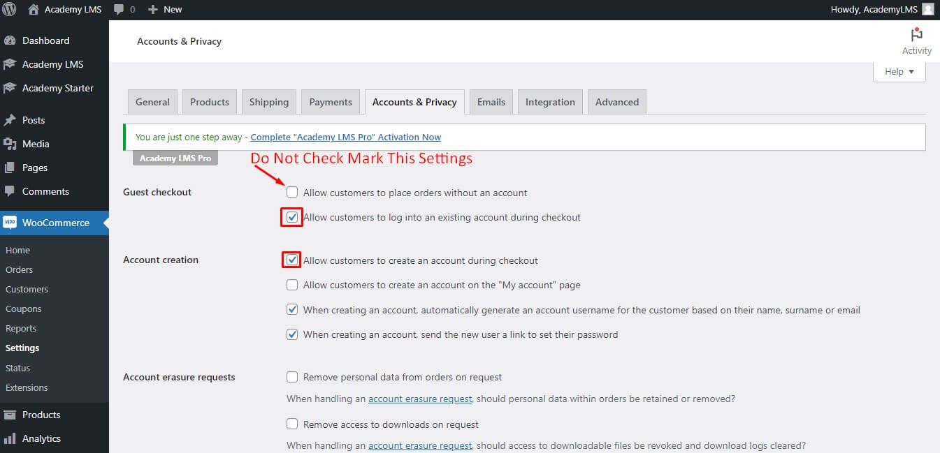Screen dimensions: 940x453
Task: Click Academy LMS site name in admin bar
Action: point(73,10)
